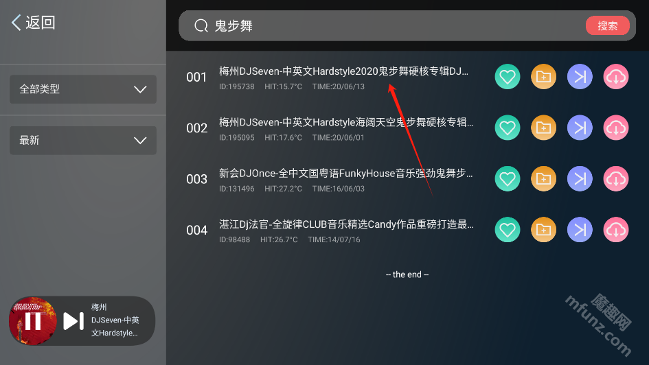
Task: Open the 最新 sort dropdown
Action: (x=83, y=140)
